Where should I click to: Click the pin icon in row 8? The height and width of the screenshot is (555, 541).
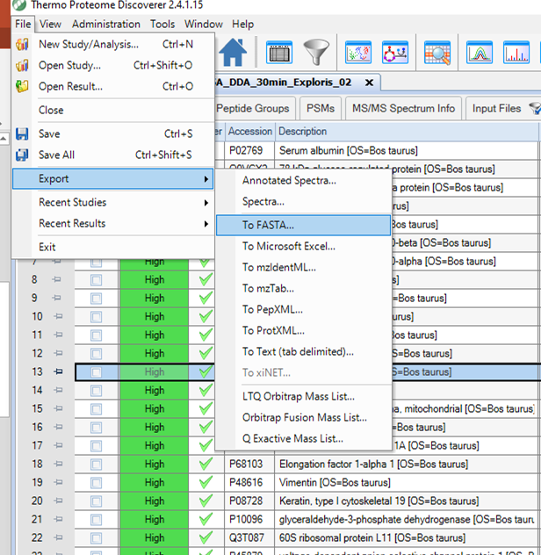tap(56, 279)
